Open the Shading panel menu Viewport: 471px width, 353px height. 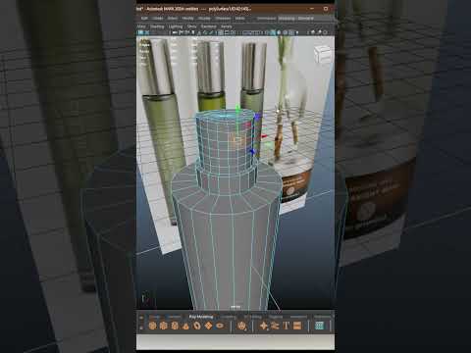click(157, 26)
